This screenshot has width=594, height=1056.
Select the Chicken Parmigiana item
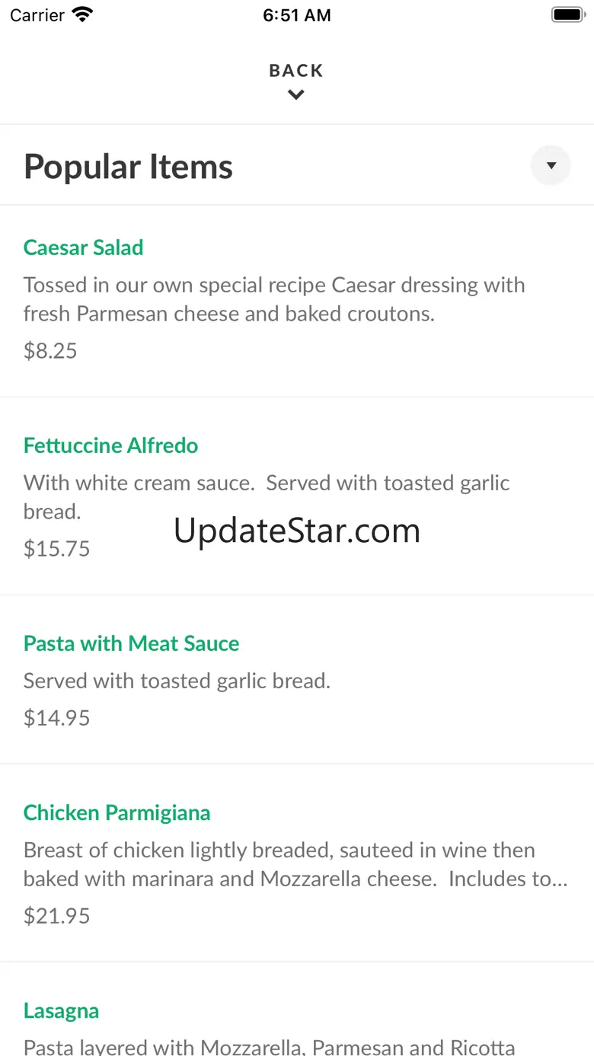tap(117, 812)
